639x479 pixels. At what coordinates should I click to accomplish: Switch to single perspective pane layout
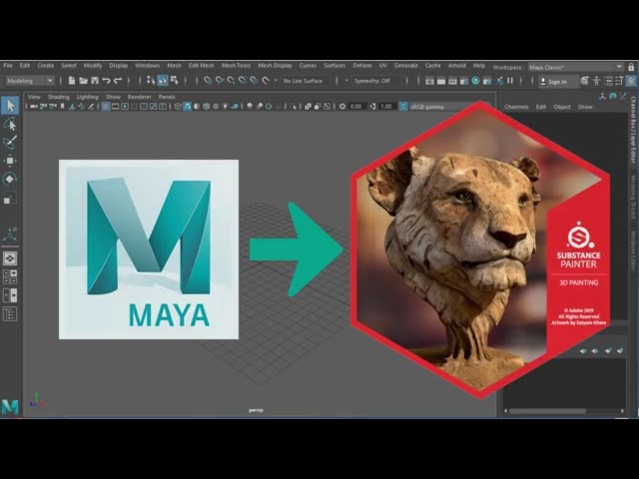coord(10,258)
